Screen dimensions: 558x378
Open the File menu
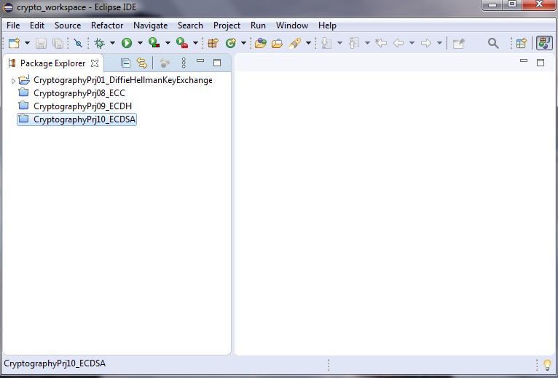(13, 25)
